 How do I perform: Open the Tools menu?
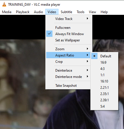click(x=80, y=12)
